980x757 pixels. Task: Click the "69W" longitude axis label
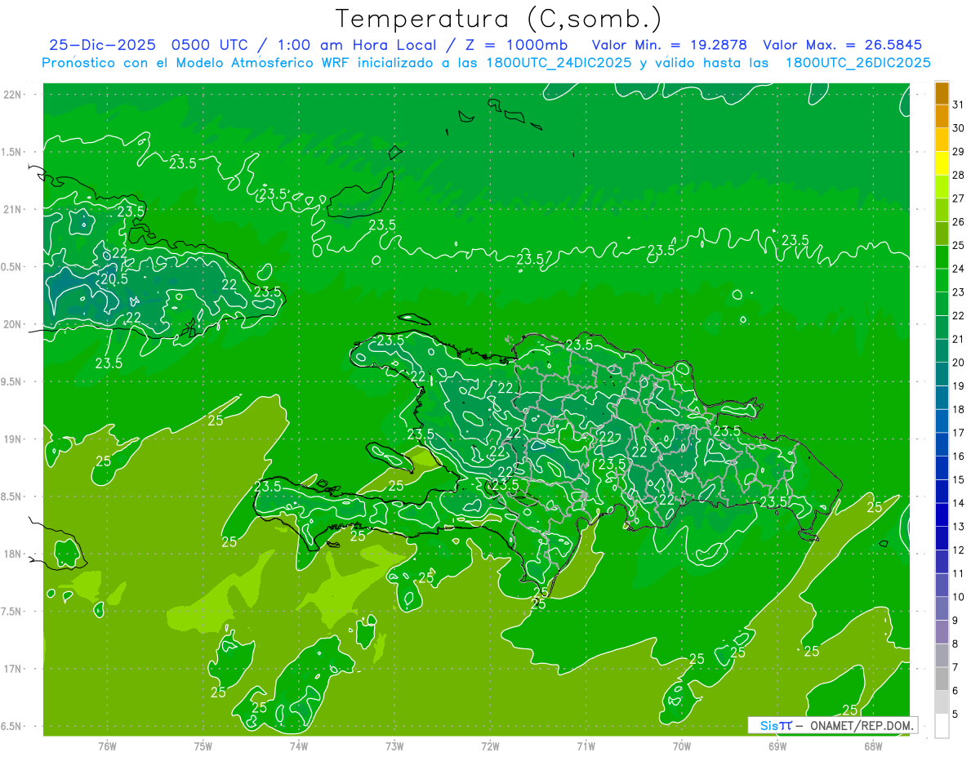click(x=777, y=746)
